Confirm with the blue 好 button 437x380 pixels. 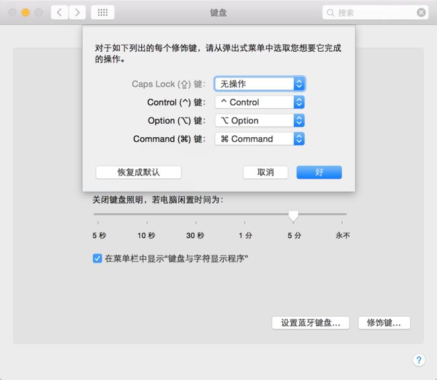[319, 172]
